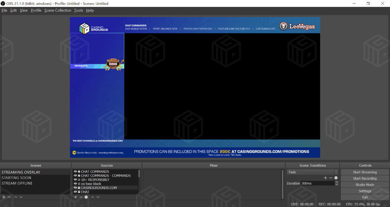The image size is (390, 207).
Task: Select the CHAT source name
Action: tap(85, 192)
